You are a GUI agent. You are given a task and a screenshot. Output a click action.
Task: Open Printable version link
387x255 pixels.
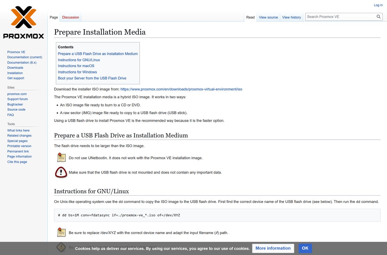(19, 146)
